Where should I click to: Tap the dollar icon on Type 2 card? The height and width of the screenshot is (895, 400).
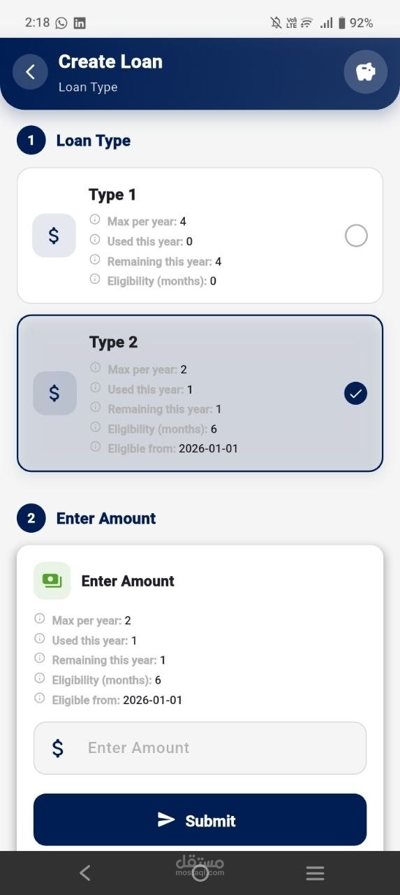pyautogui.click(x=54, y=393)
